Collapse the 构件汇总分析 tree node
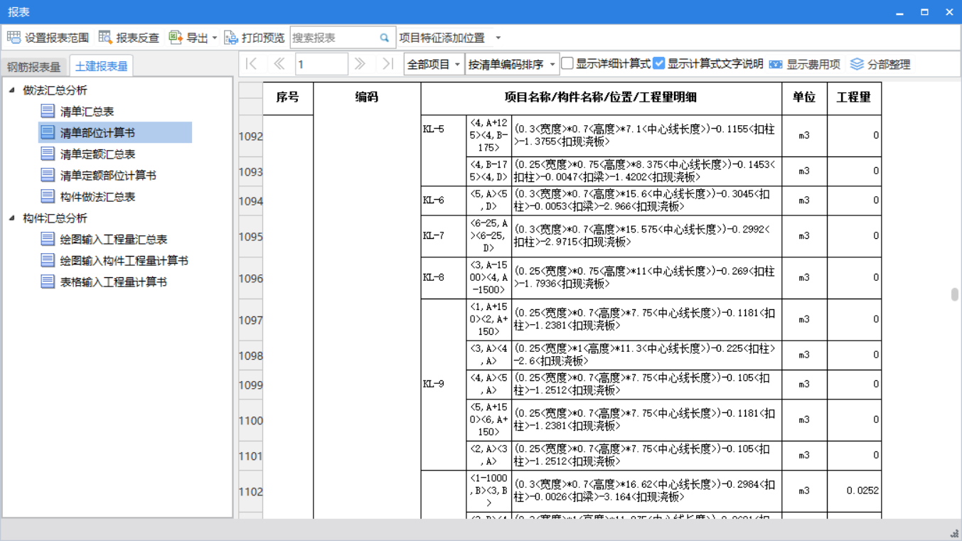 pos(11,218)
